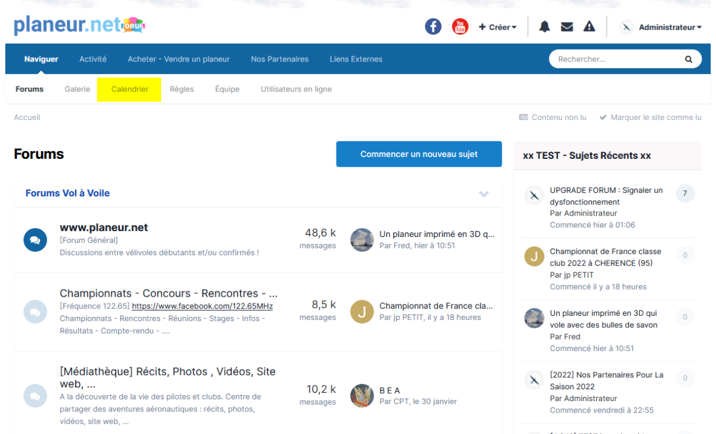The image size is (716, 434).
Task: Click the '[Forum Général]' label
Action: tap(89, 240)
